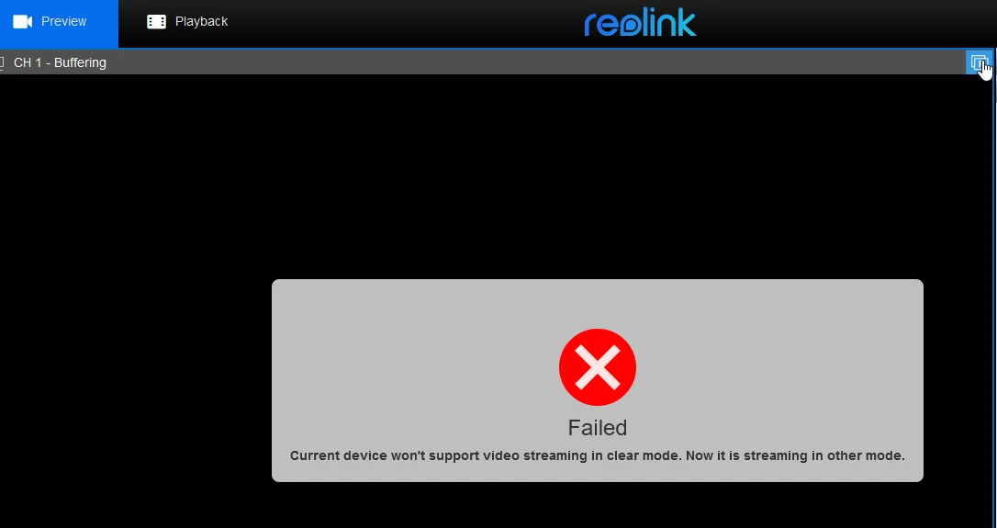
Task: Click the red circle error icon
Action: (x=597, y=367)
